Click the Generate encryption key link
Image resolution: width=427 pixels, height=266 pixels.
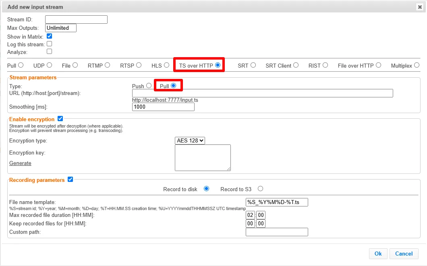(x=20, y=163)
